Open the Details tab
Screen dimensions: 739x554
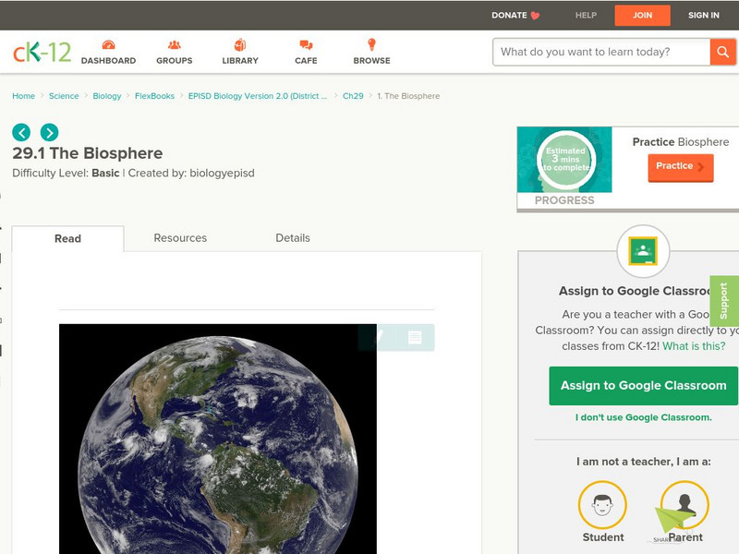[x=295, y=237]
